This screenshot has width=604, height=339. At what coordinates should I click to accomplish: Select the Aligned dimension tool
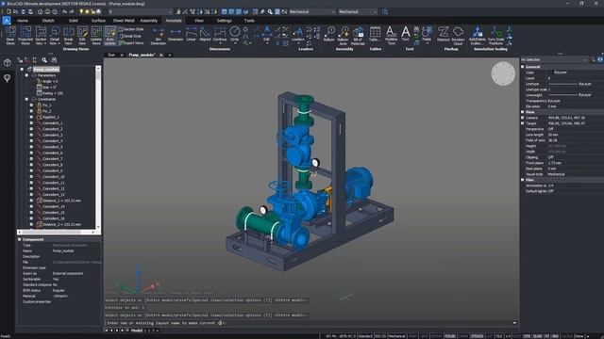205,35
